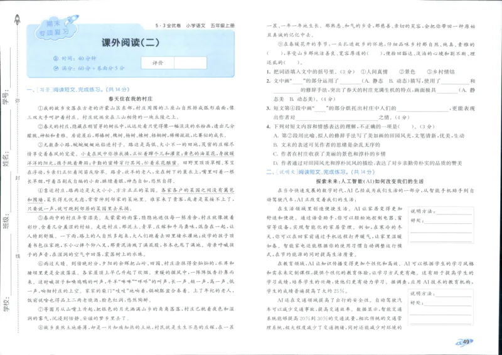502x355 pixels.
Task: Select option D about 作者通过对田园风光
Action: [368, 163]
